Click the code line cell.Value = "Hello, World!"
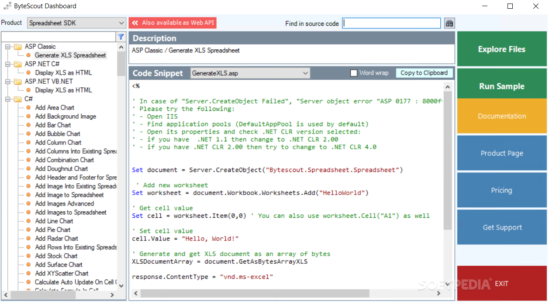This screenshot has height=302, width=549. 185,239
